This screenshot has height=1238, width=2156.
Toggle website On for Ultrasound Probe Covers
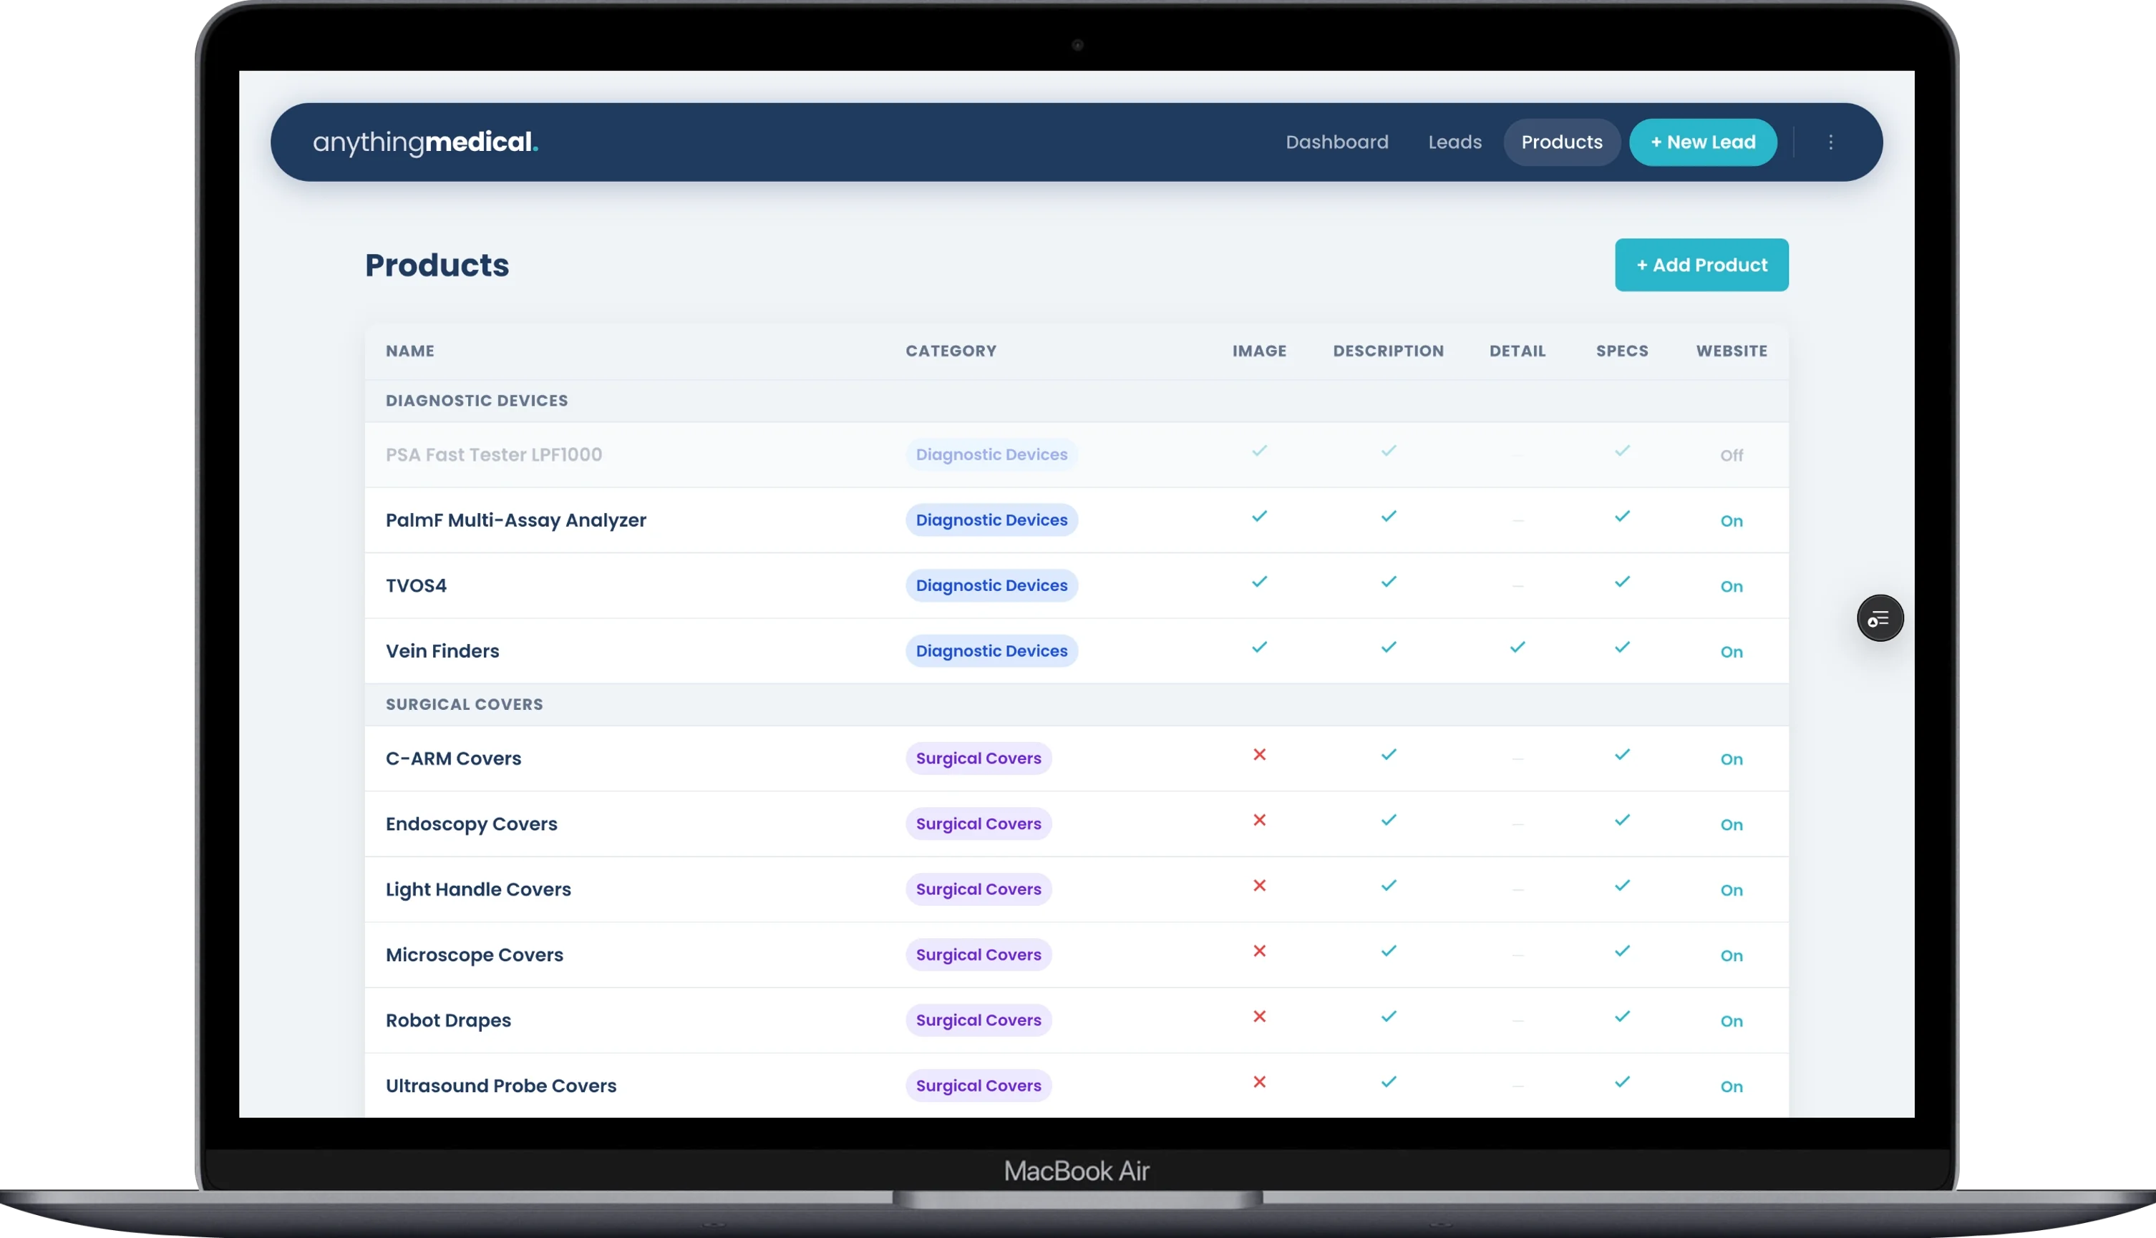pos(1732,1086)
